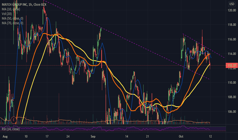Click the 110.00 price axis label
Image resolution: width=238 pixels, height=140 pixels.
coord(232,83)
